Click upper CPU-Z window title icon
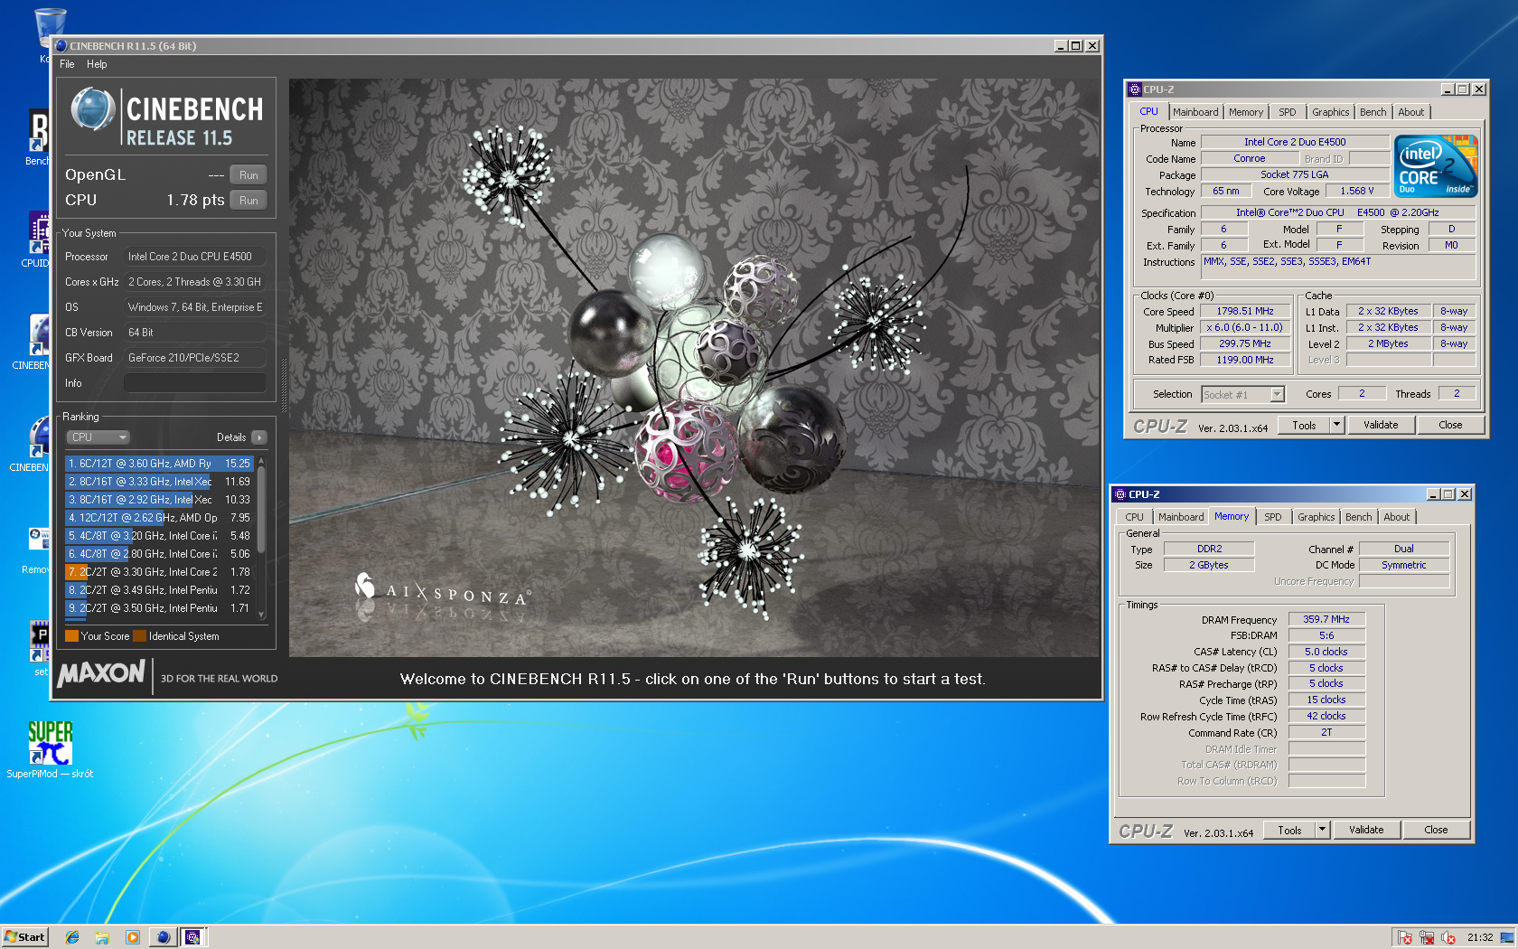Screen dimensions: 1518x949 1135,89
